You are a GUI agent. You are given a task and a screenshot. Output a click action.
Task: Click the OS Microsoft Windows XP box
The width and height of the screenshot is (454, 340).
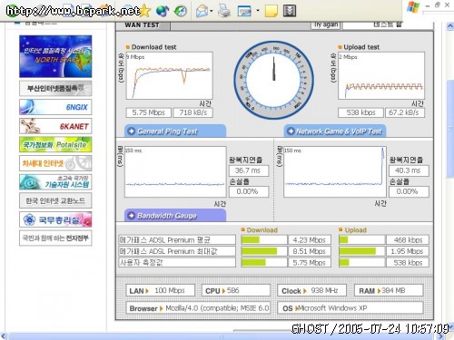click(x=350, y=308)
